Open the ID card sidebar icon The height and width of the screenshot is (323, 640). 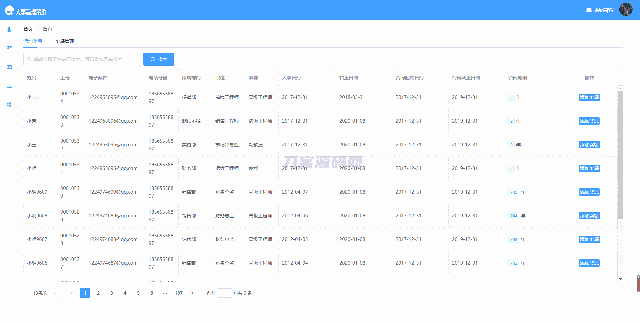pos(9,48)
